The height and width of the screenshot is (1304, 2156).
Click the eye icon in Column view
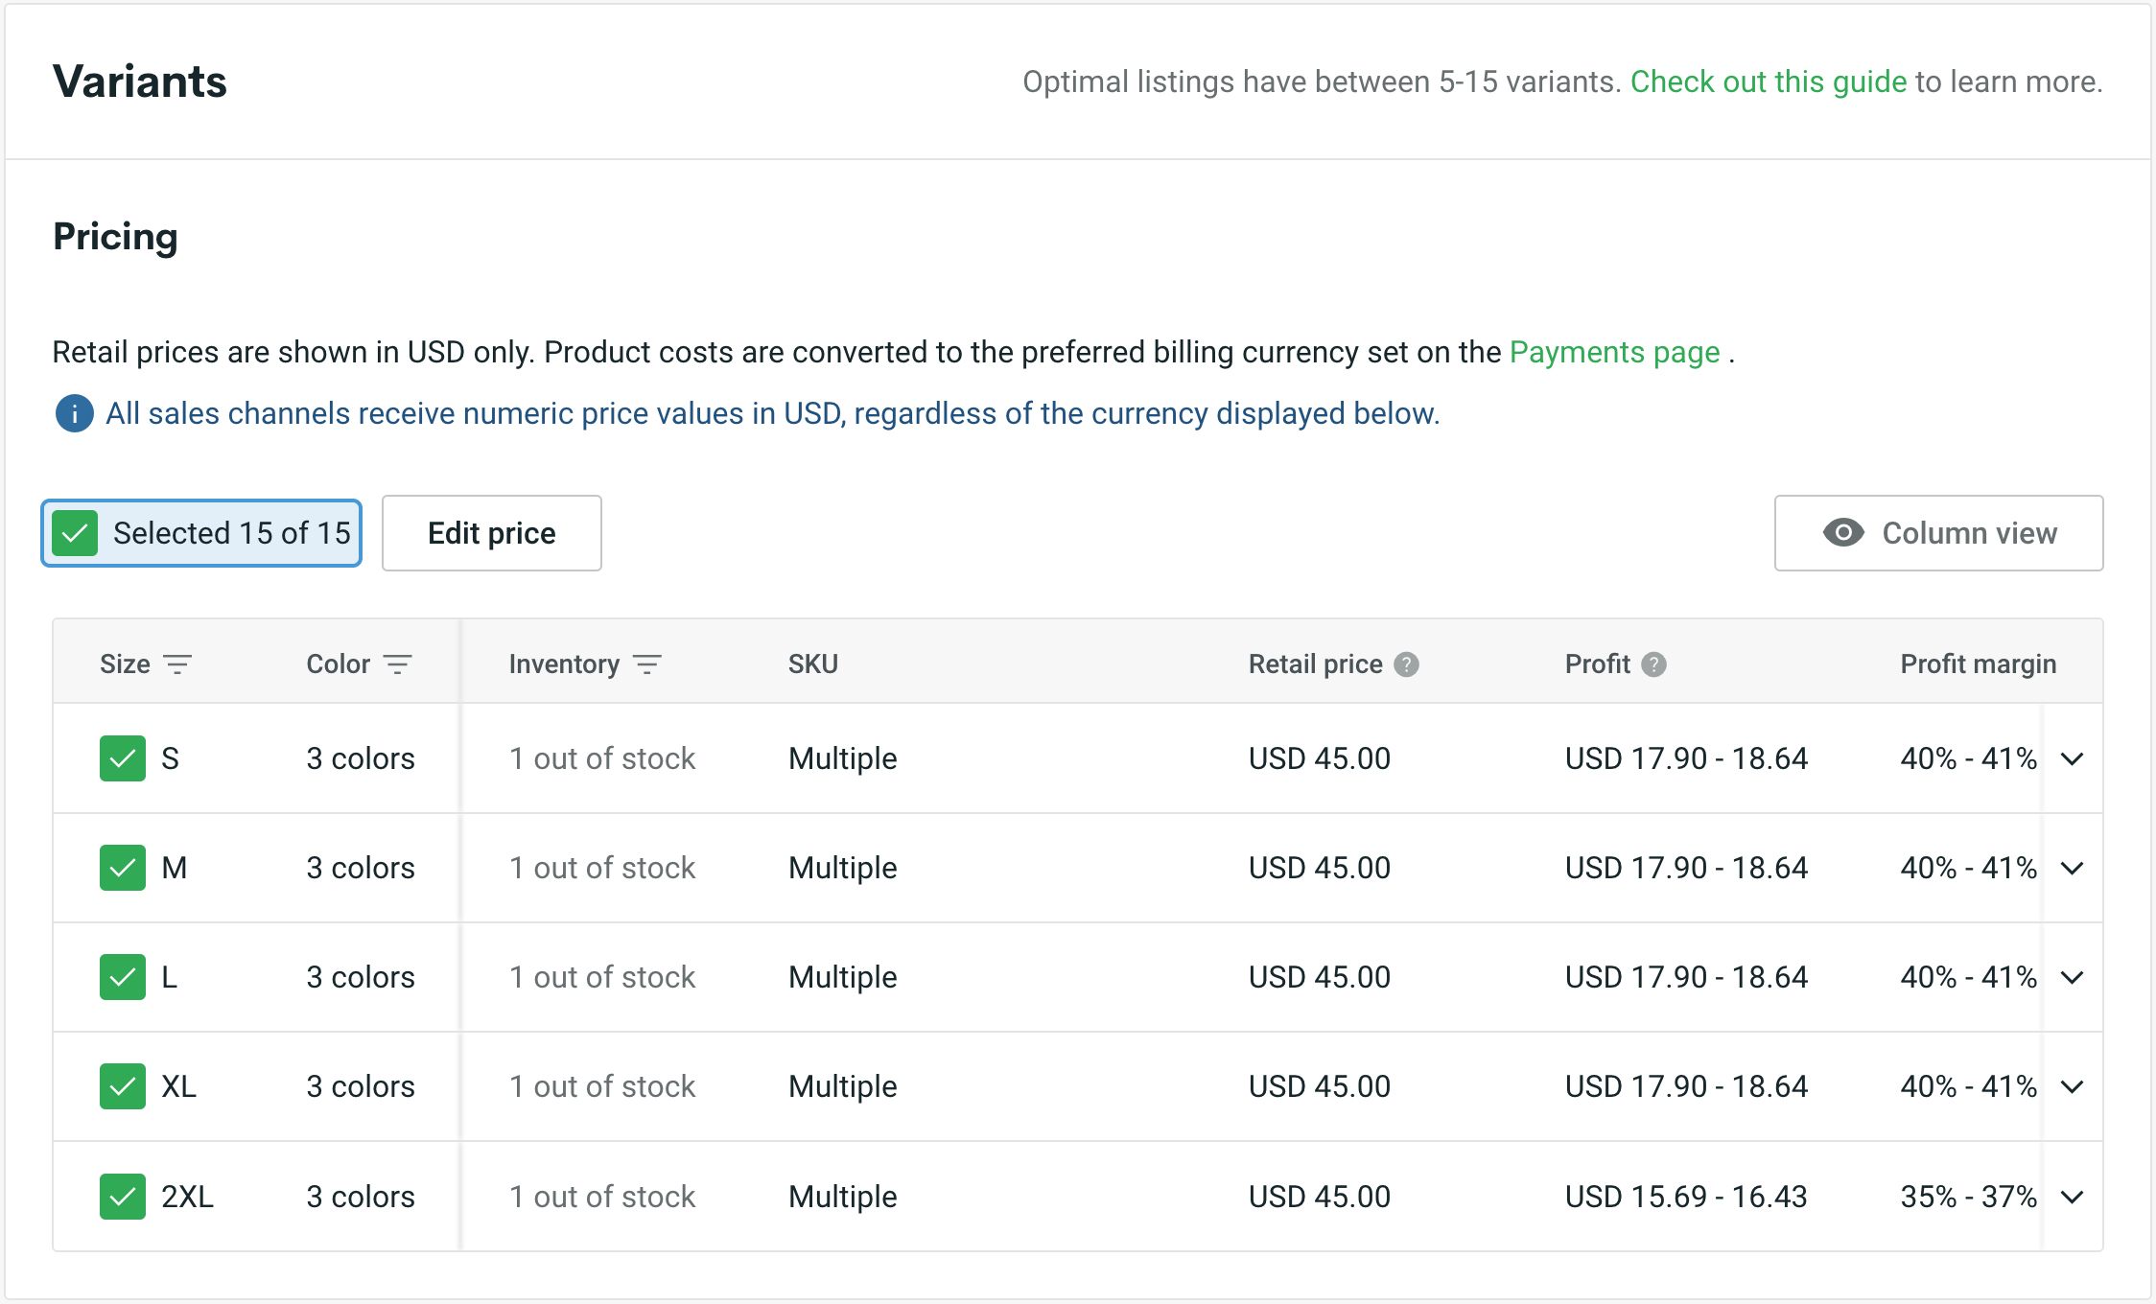1842,533
